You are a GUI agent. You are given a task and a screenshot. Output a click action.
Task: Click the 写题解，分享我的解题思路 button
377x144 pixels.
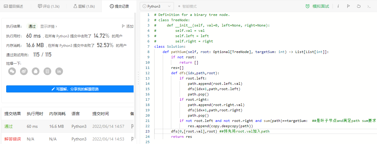[x=70, y=89]
